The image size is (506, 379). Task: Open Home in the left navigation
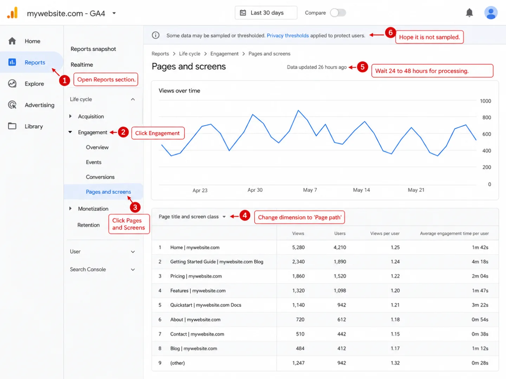(32, 41)
